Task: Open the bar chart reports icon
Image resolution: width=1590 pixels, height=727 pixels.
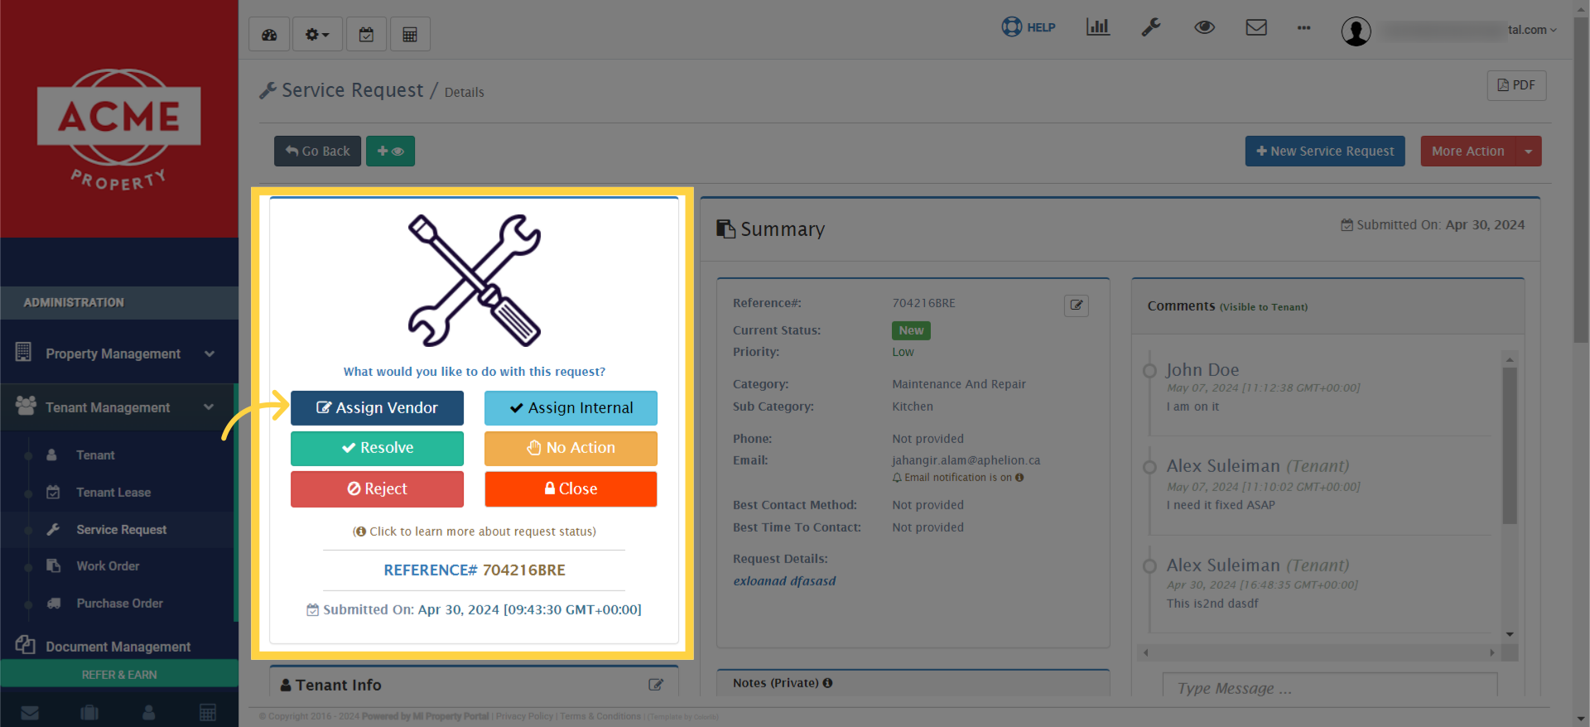Action: [1098, 27]
